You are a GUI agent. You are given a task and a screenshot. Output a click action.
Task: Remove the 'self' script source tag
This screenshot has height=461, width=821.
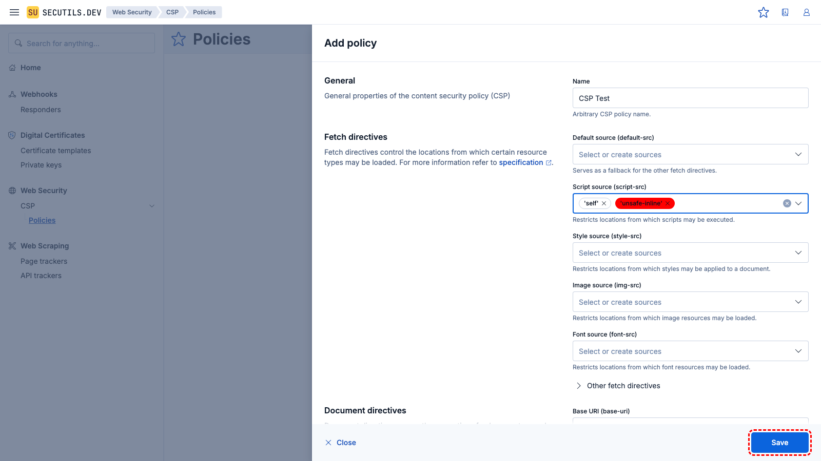pos(604,203)
